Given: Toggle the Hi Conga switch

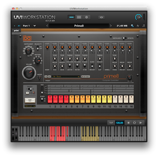Looking at the screenshot, I should point(85,65).
